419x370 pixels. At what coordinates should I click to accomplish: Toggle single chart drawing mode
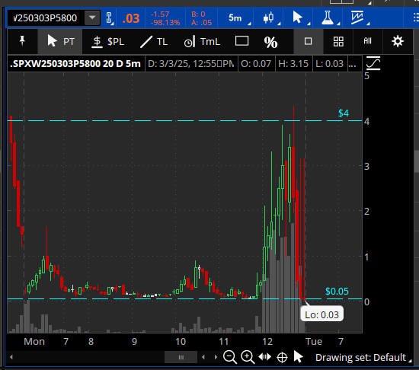(x=308, y=41)
